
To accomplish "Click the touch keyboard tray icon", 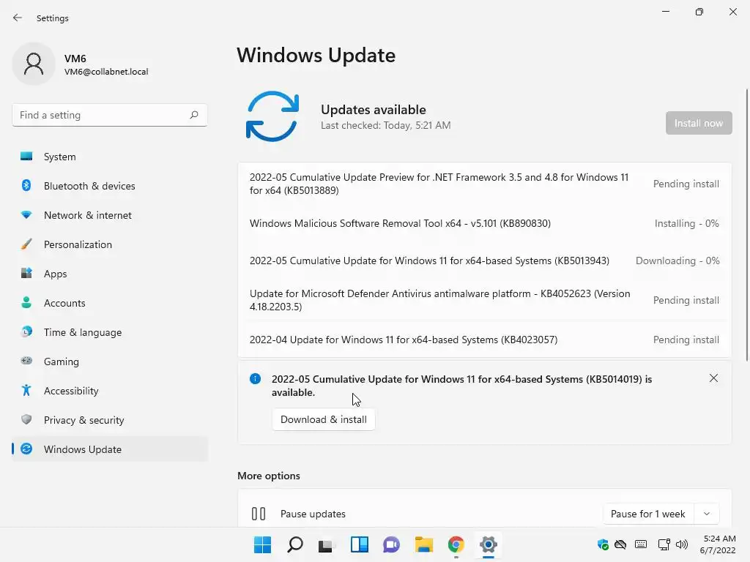I will point(641,544).
